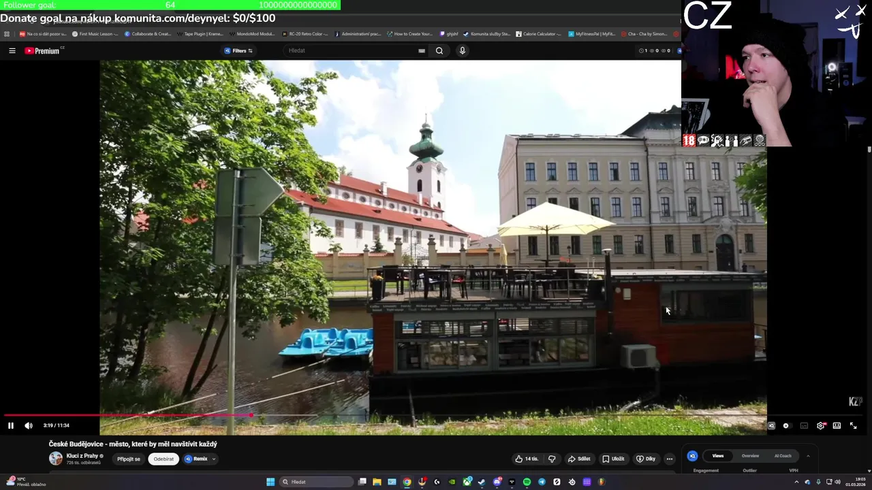
Task: Click the video title text České Budějovice
Action: (133, 444)
